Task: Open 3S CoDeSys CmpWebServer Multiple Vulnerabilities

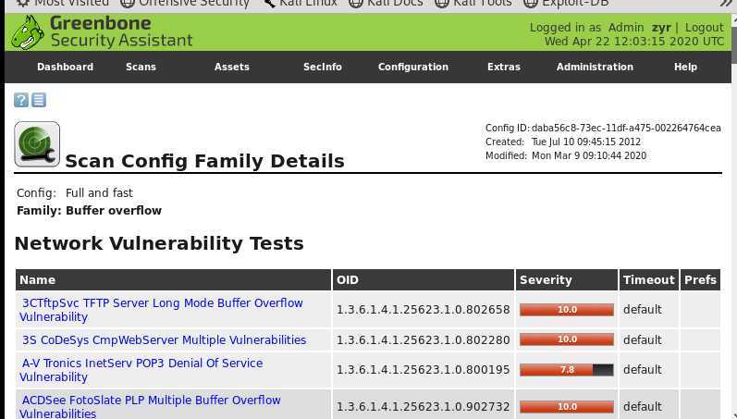Action: 164,339
